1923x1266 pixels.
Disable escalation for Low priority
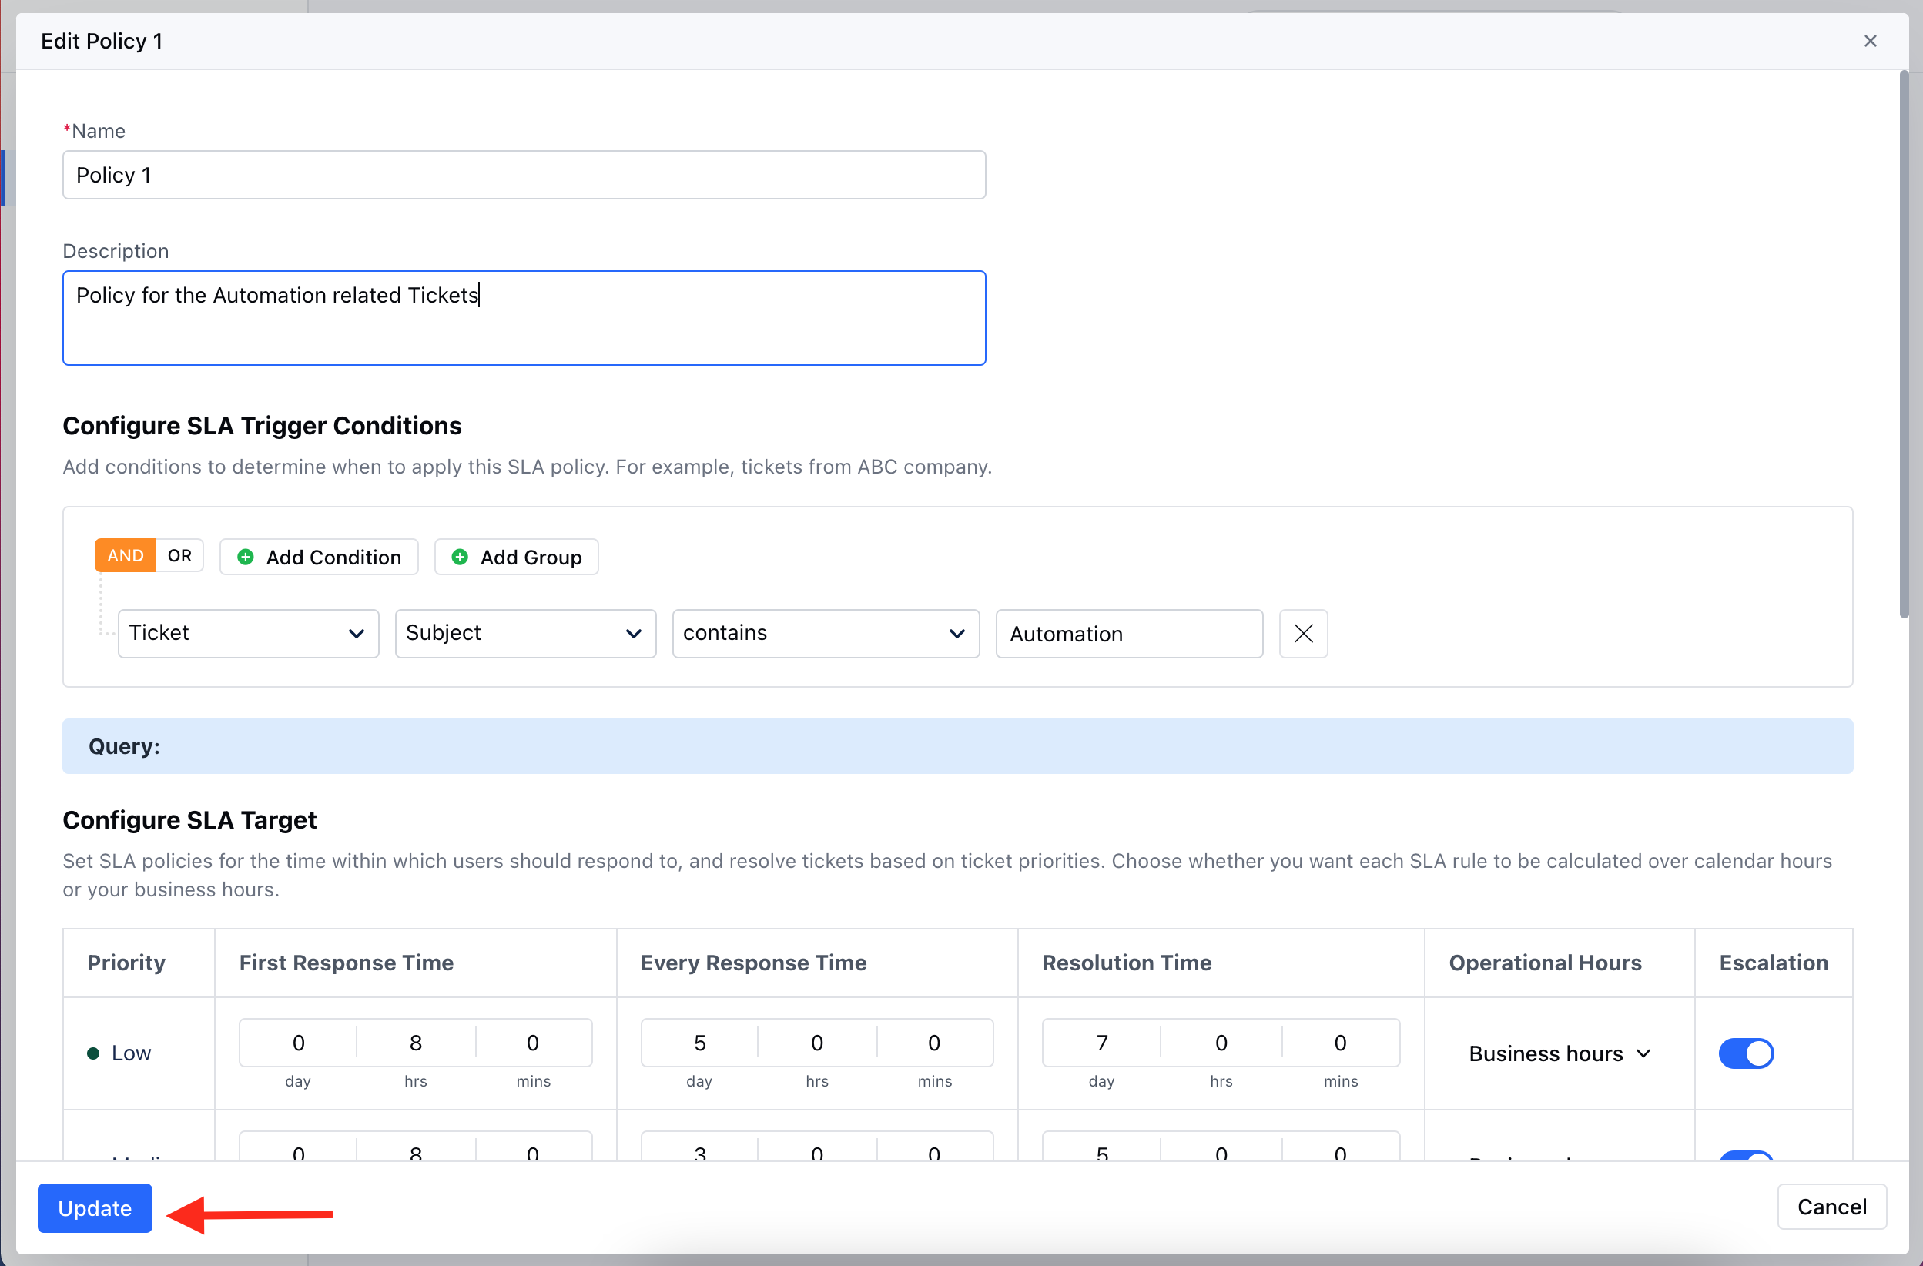1745,1053
